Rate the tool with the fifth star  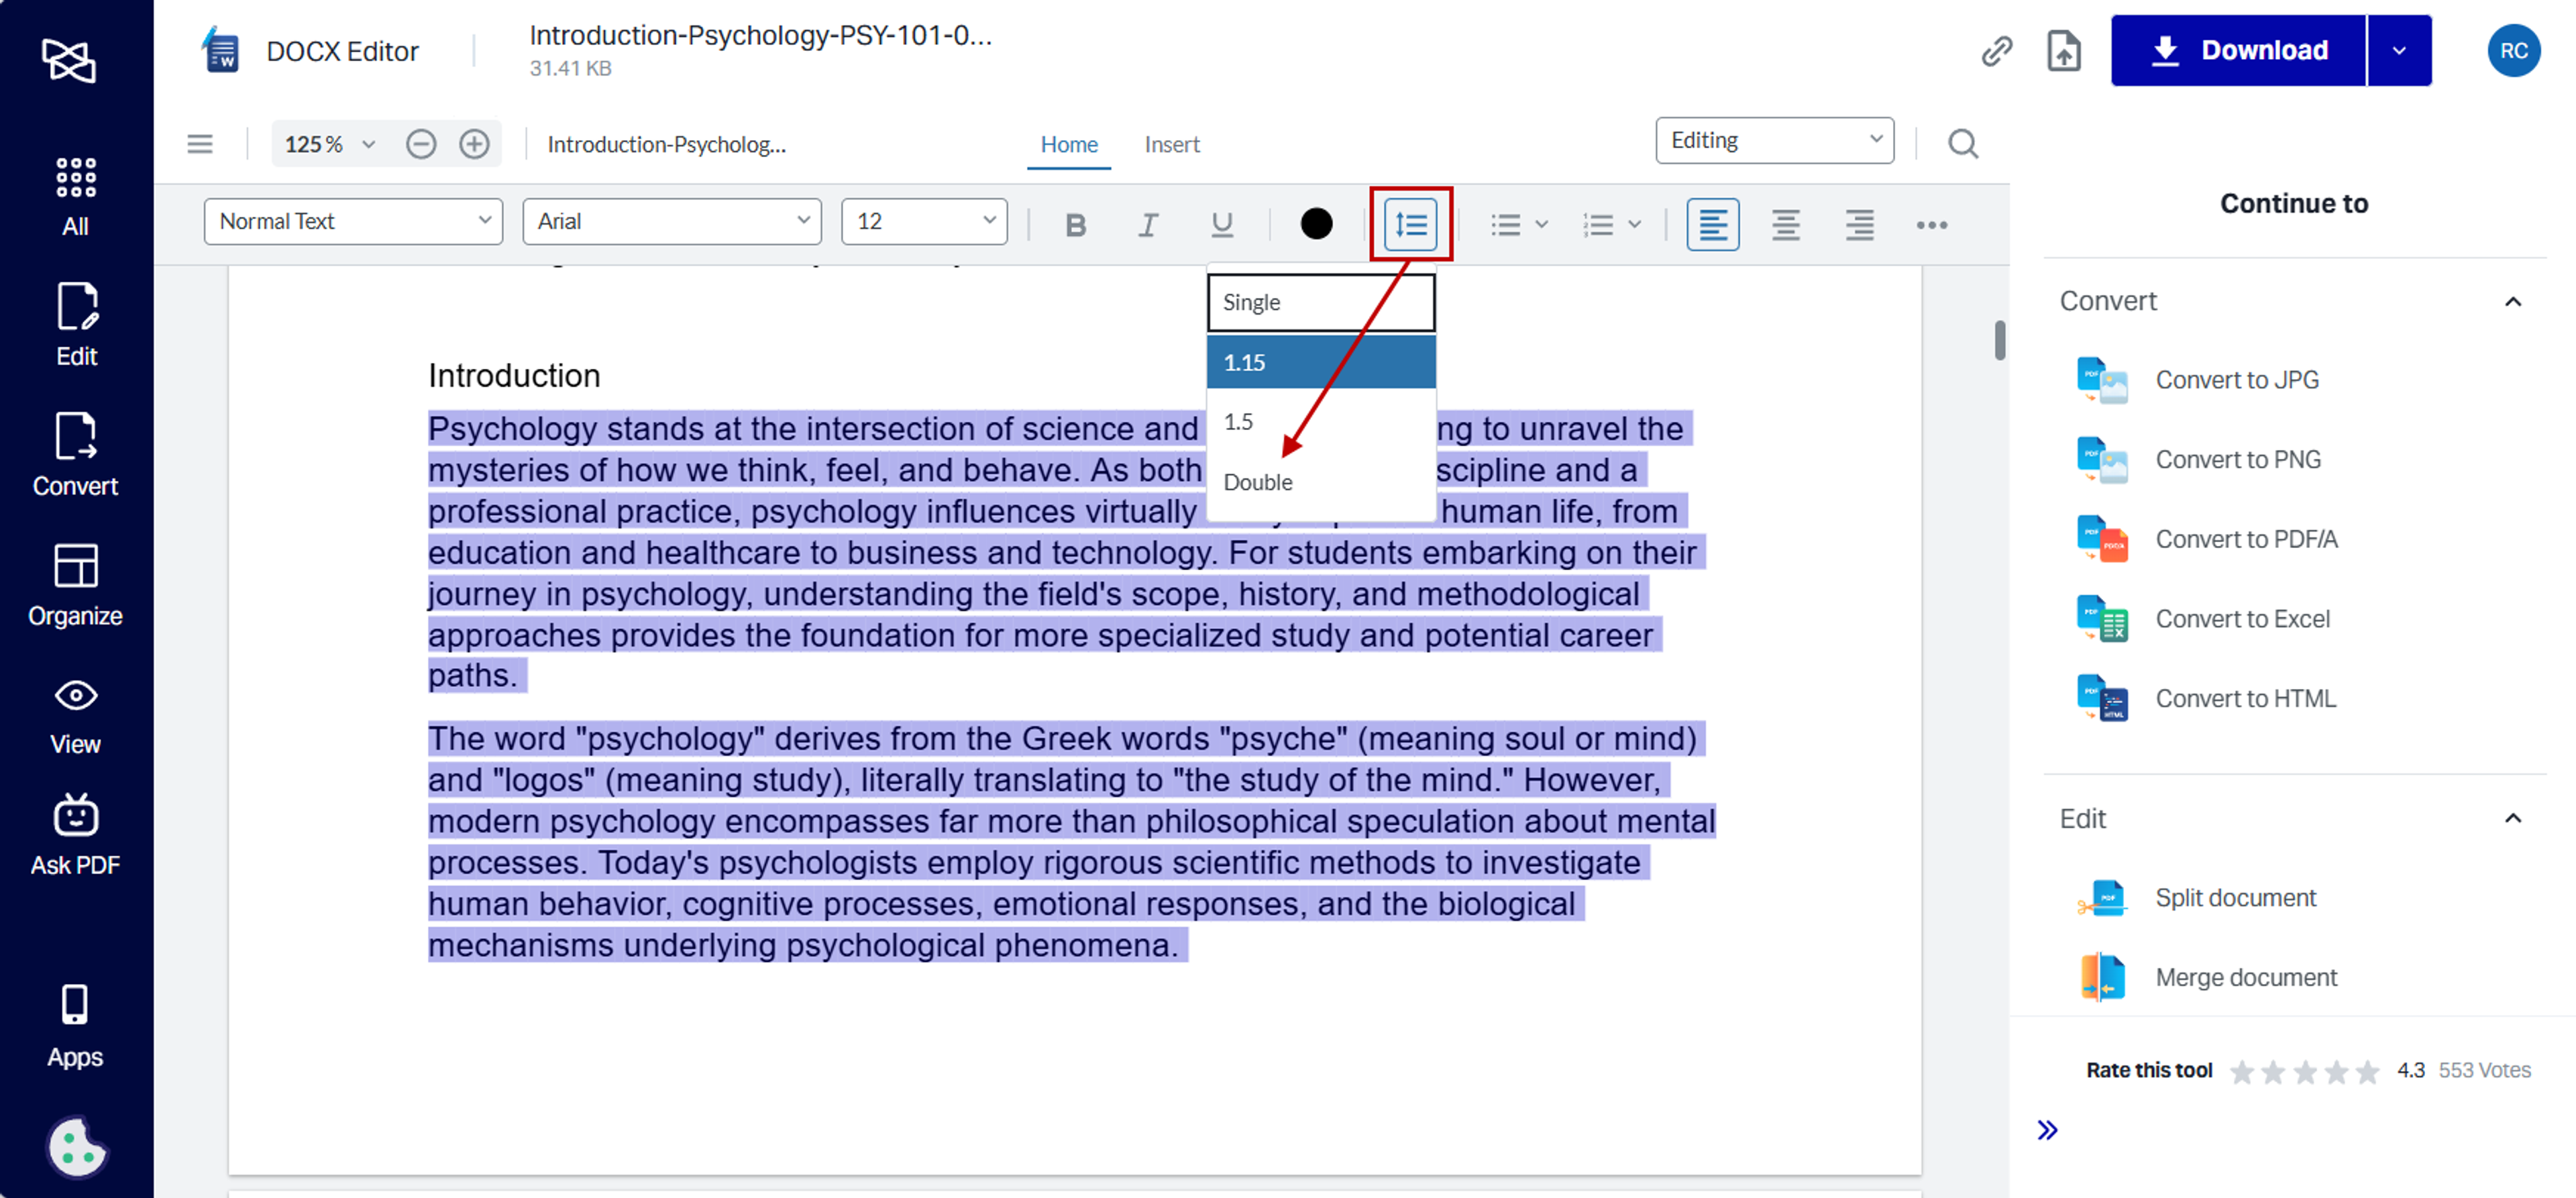[2366, 1071]
